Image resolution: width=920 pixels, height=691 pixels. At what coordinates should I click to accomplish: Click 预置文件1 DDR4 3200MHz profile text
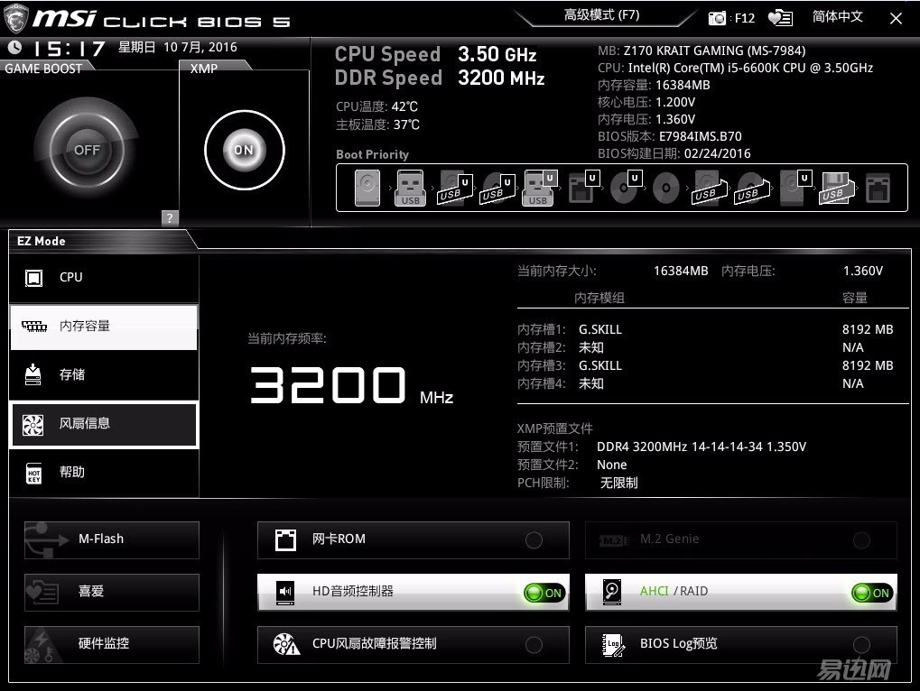pos(702,447)
